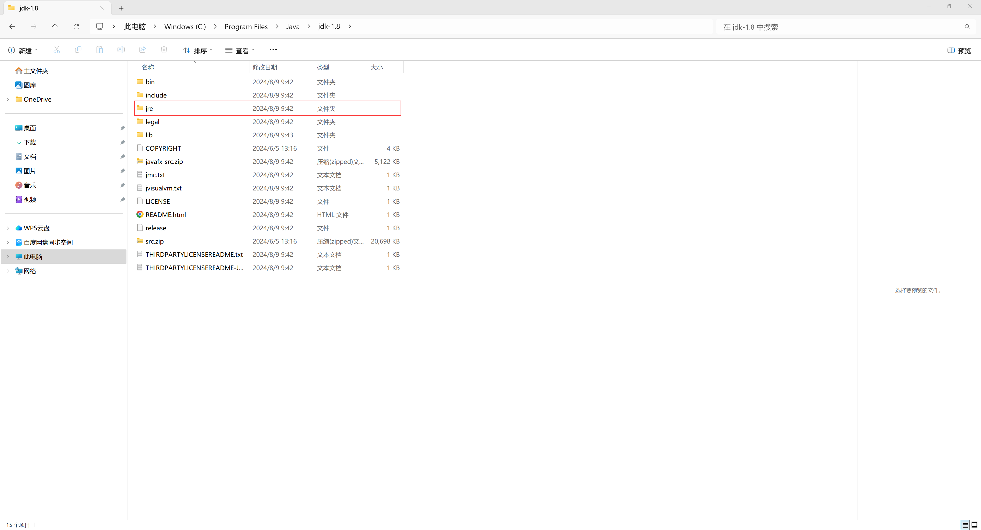The height and width of the screenshot is (530, 981).
Task: Open the 排序 sort dropdown
Action: [x=198, y=51]
